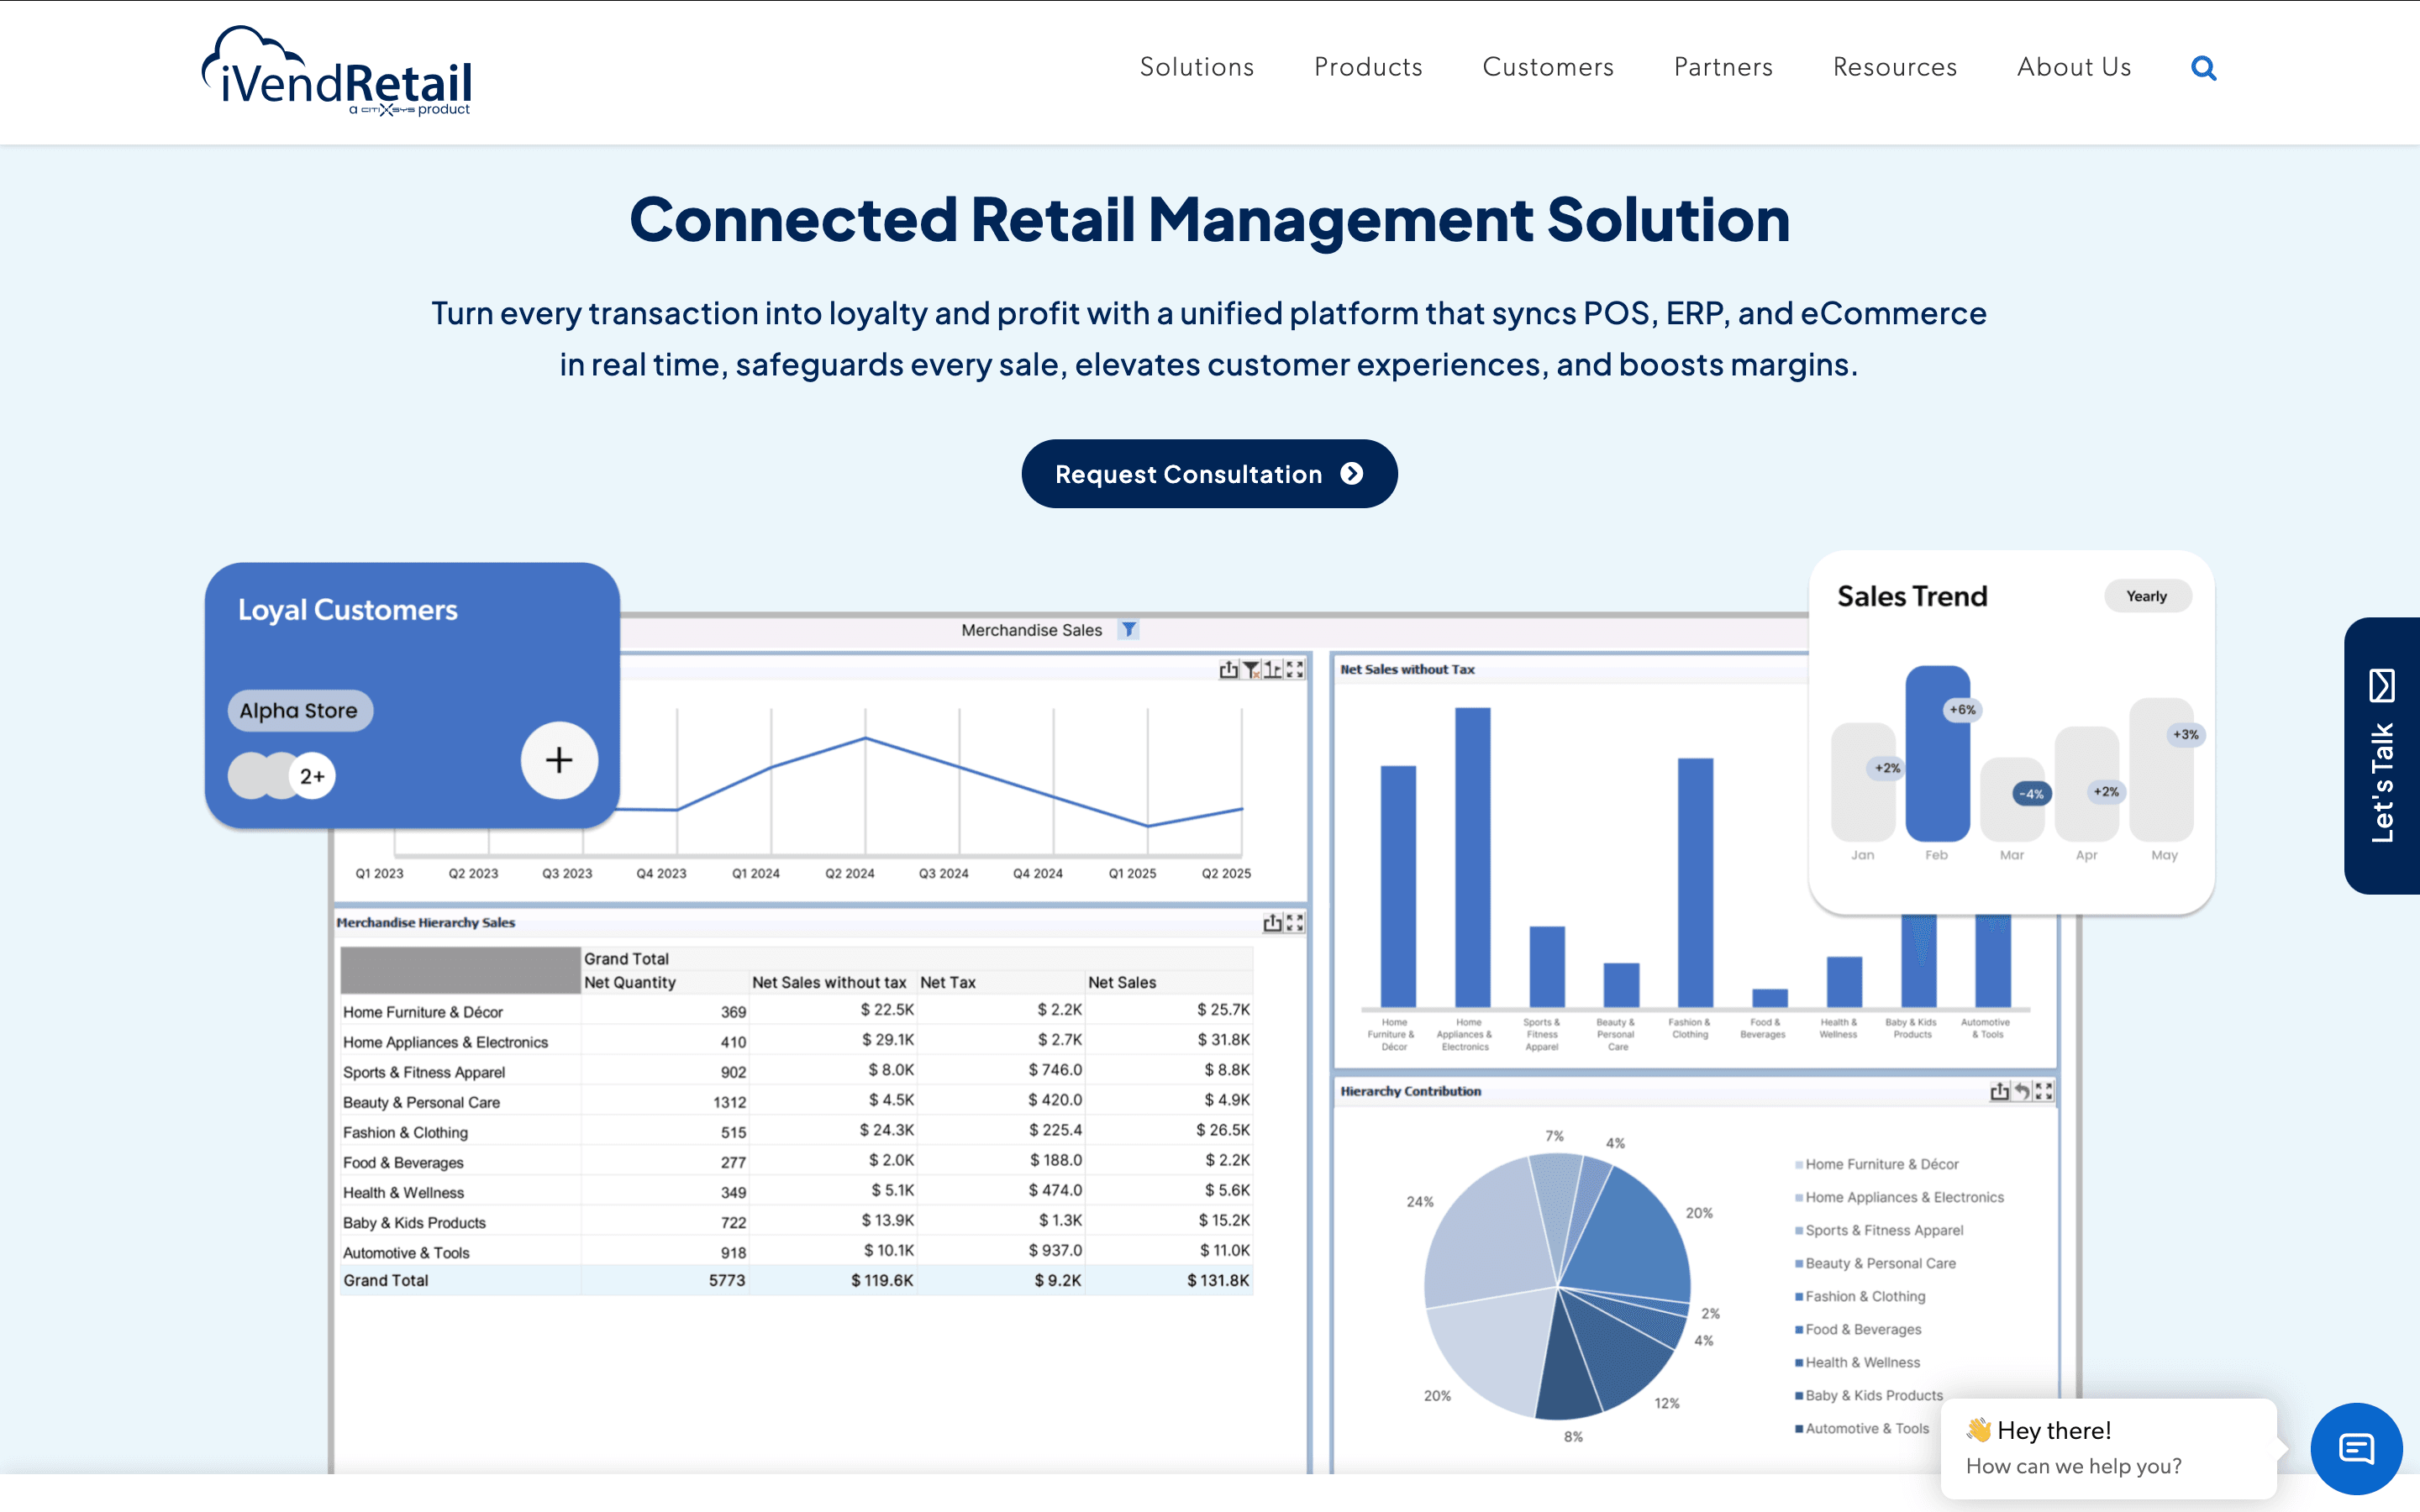
Task: Select About Us in the navigation menu
Action: coord(2074,67)
